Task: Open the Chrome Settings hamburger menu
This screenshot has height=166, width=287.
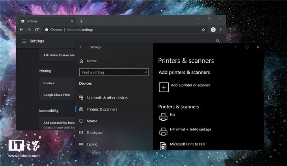Action: pyautogui.click(x=24, y=41)
